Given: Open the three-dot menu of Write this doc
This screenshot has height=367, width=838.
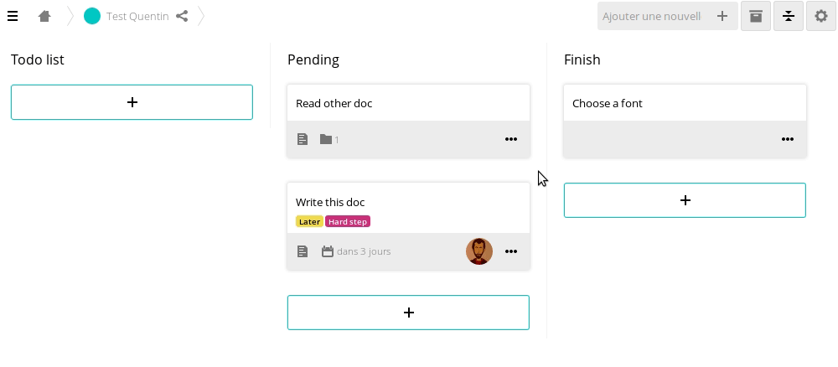Looking at the screenshot, I should (x=511, y=251).
